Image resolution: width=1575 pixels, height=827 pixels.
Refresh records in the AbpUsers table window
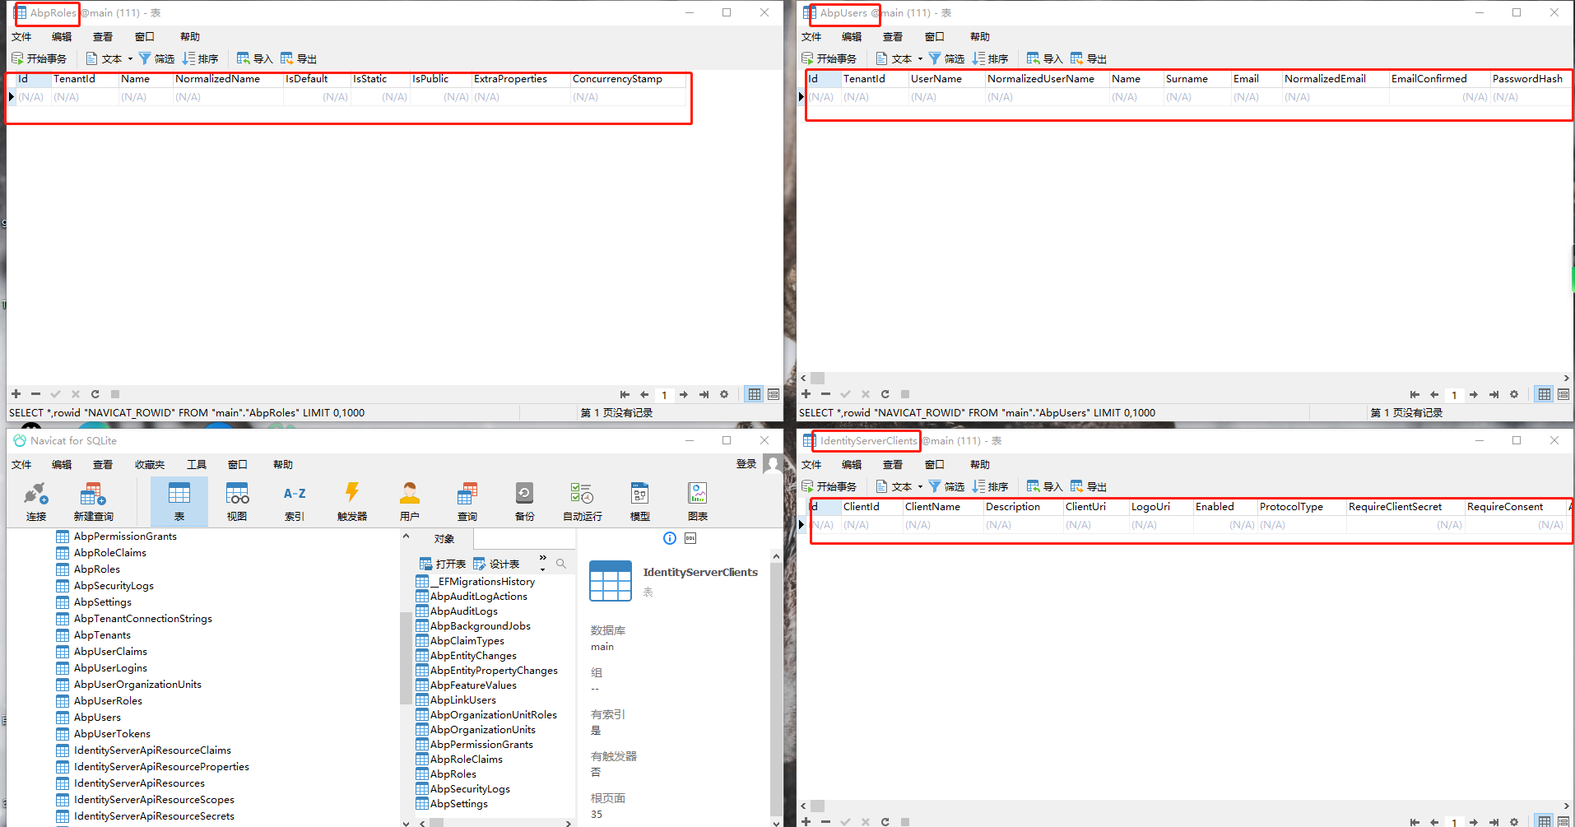click(885, 394)
